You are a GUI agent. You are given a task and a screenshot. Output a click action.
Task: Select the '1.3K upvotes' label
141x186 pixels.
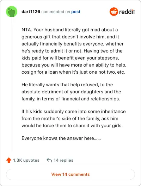coord(26,160)
